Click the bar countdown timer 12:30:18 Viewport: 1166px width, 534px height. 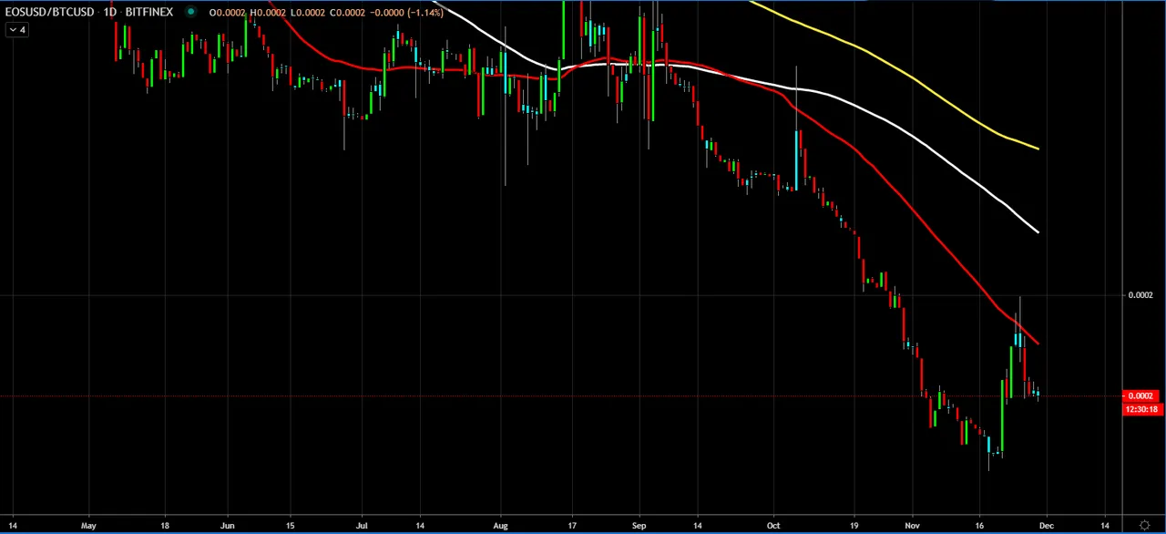click(1143, 409)
